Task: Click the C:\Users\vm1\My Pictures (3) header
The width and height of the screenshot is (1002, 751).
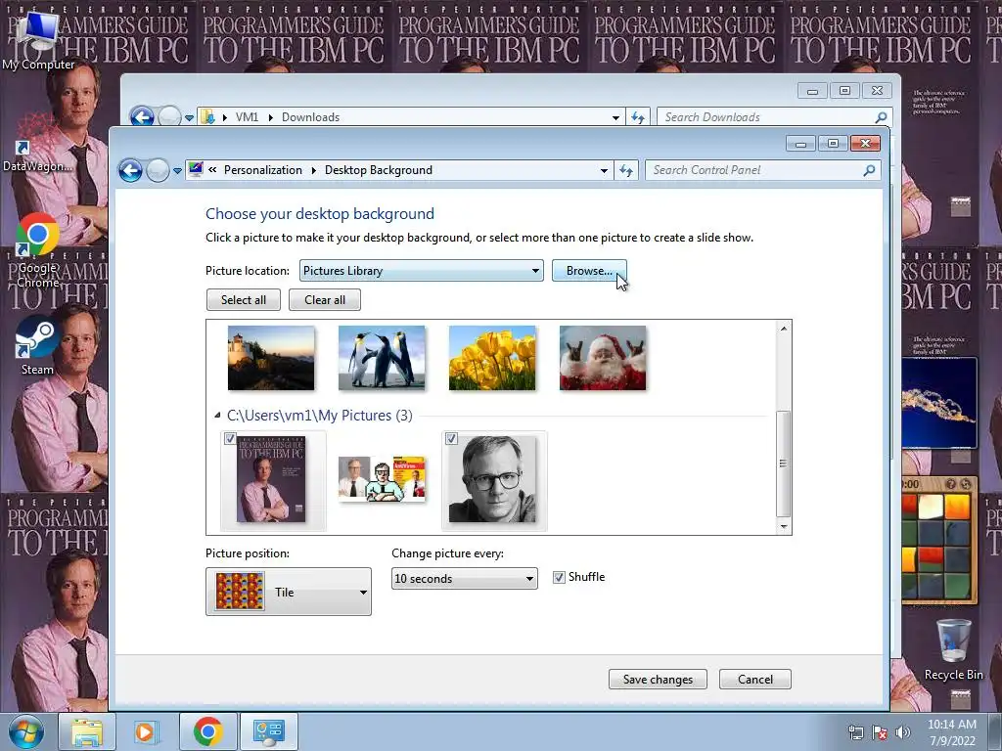Action: 320,416
